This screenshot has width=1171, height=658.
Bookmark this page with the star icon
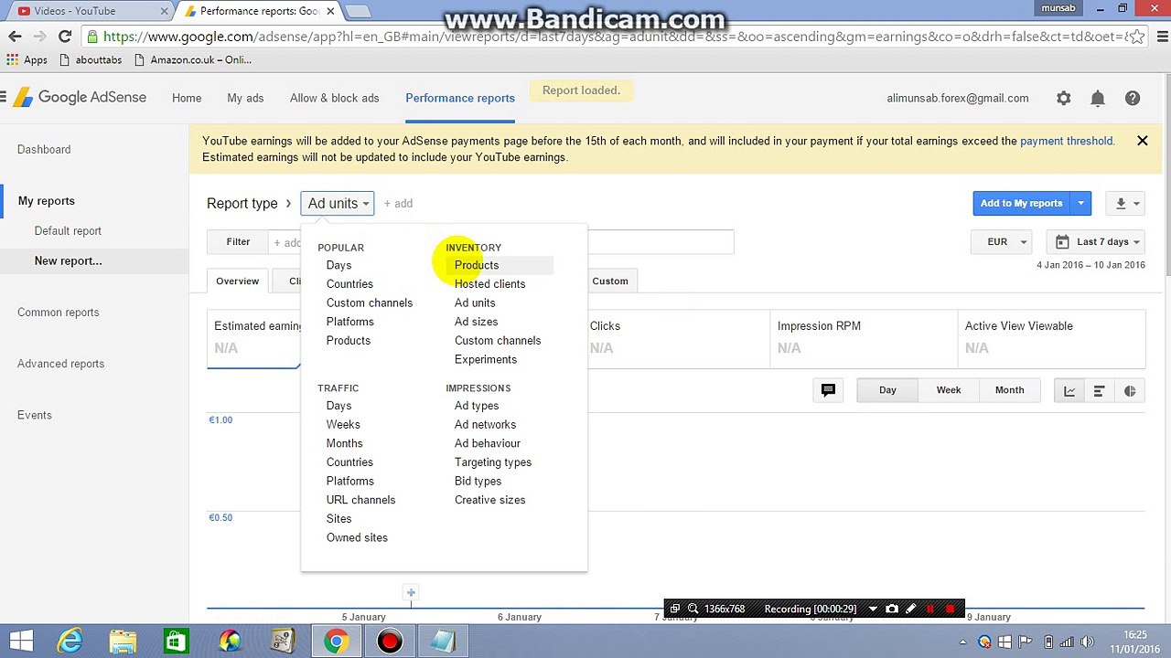[x=1136, y=37]
